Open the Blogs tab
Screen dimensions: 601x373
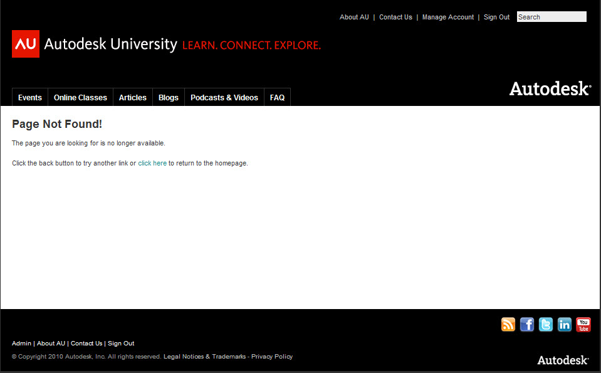pos(168,97)
